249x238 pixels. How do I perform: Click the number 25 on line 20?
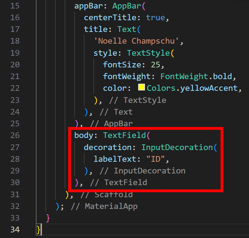[x=156, y=65]
